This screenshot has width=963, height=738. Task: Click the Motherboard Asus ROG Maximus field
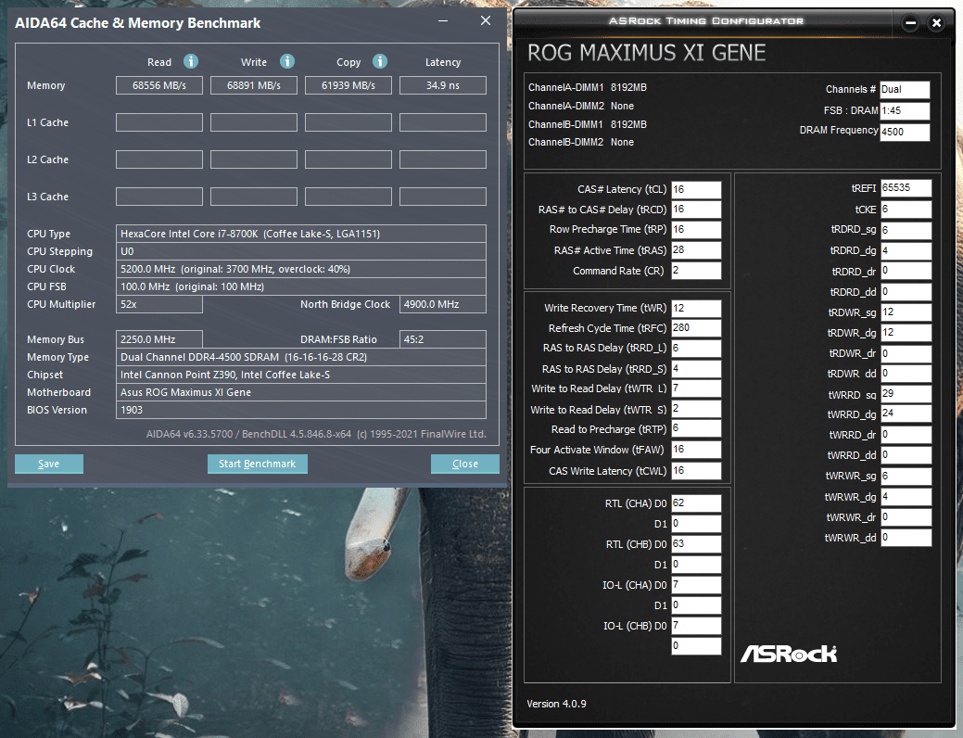pos(301,392)
